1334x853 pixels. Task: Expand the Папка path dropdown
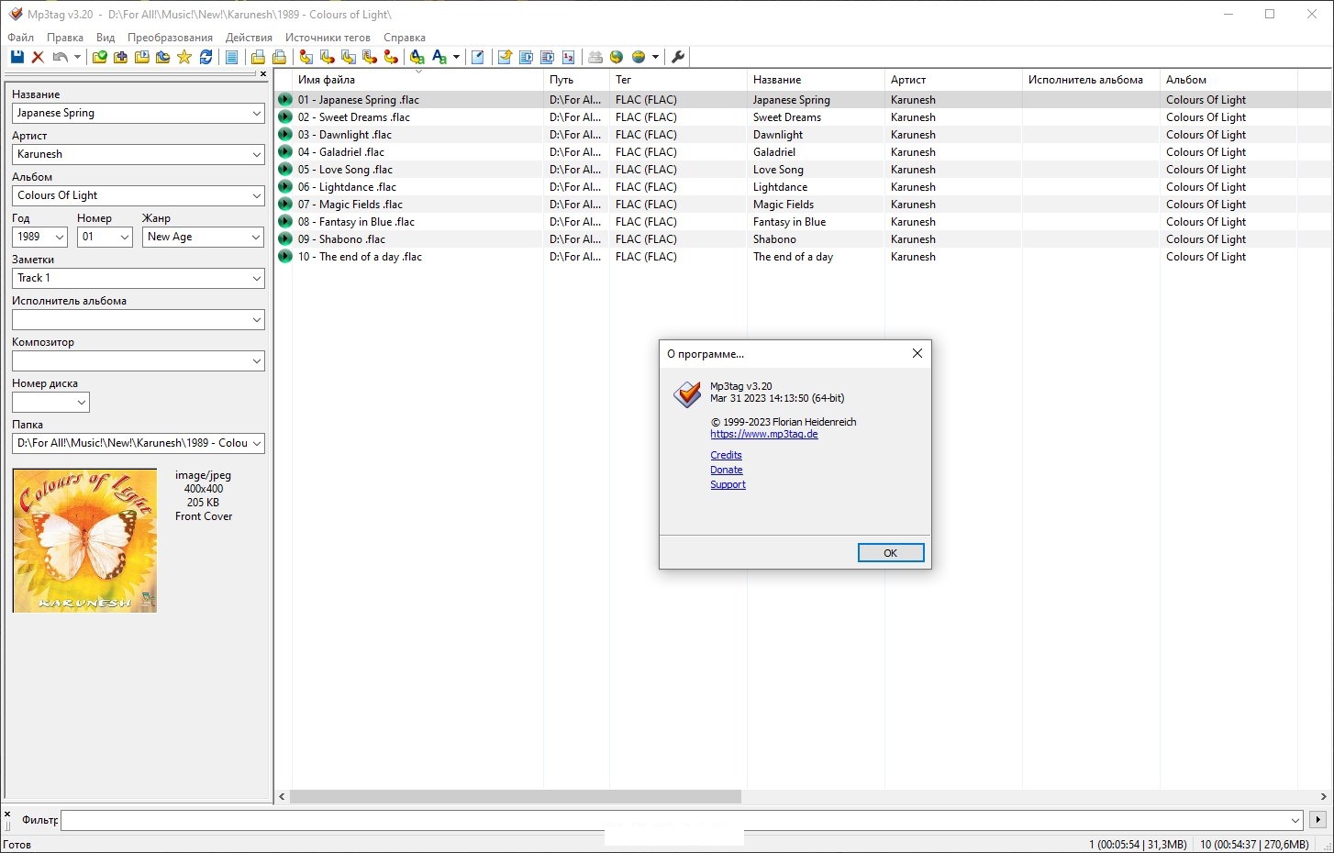click(x=256, y=443)
